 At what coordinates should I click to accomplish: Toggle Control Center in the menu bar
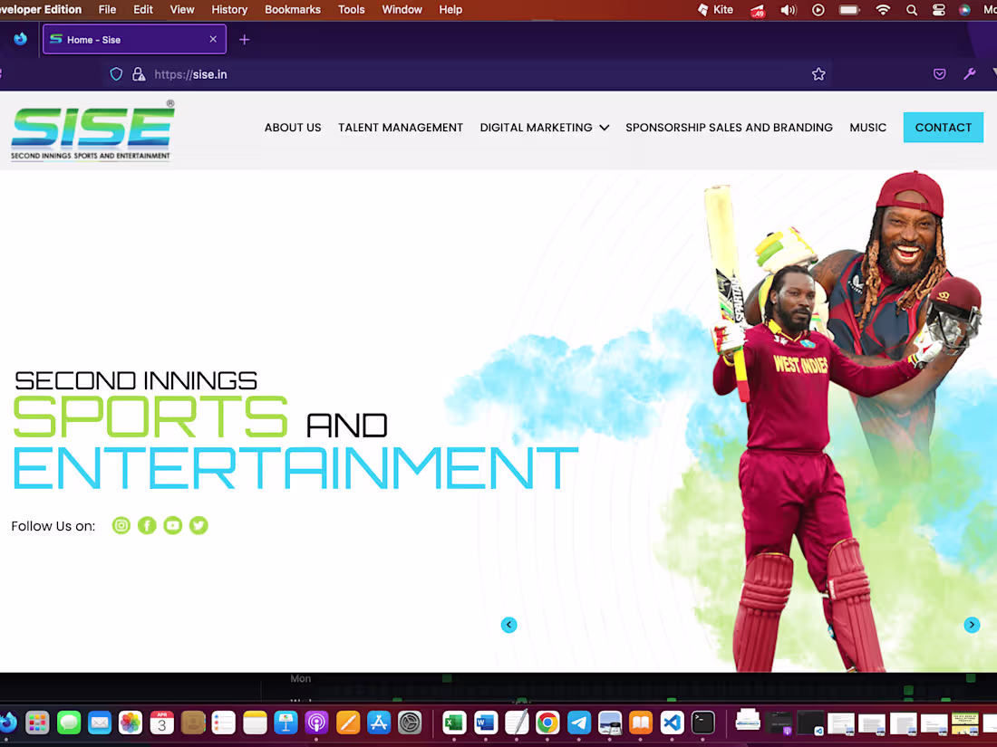point(938,10)
